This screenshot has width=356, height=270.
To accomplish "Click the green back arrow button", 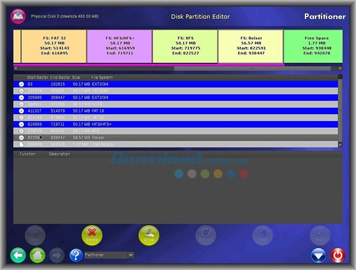I will 18,255.
